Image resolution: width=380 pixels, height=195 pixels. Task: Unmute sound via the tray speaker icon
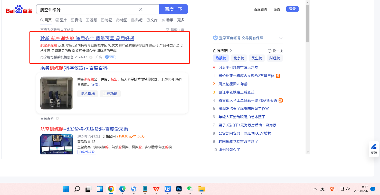click(348, 189)
